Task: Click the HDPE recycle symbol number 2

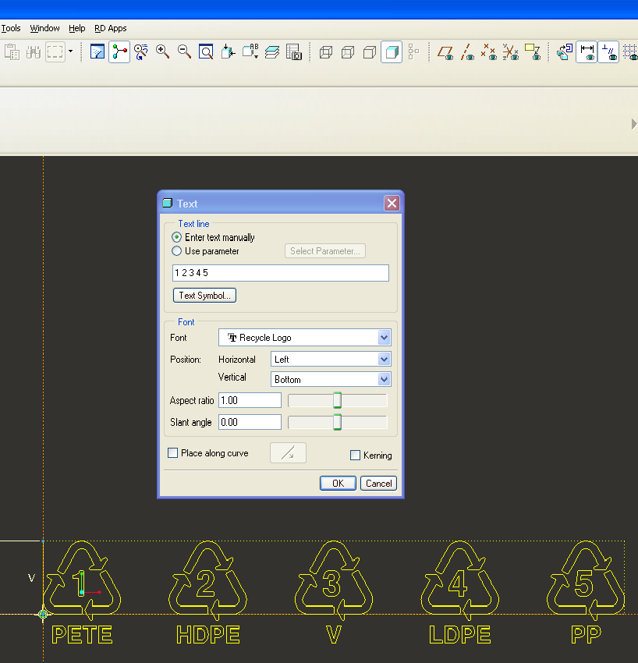Action: pos(207,582)
